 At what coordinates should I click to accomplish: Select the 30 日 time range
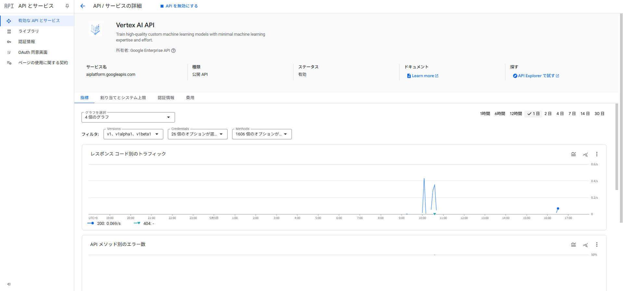point(599,114)
